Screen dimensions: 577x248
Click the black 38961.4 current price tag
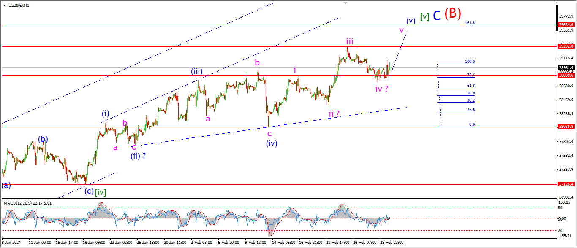click(566, 67)
